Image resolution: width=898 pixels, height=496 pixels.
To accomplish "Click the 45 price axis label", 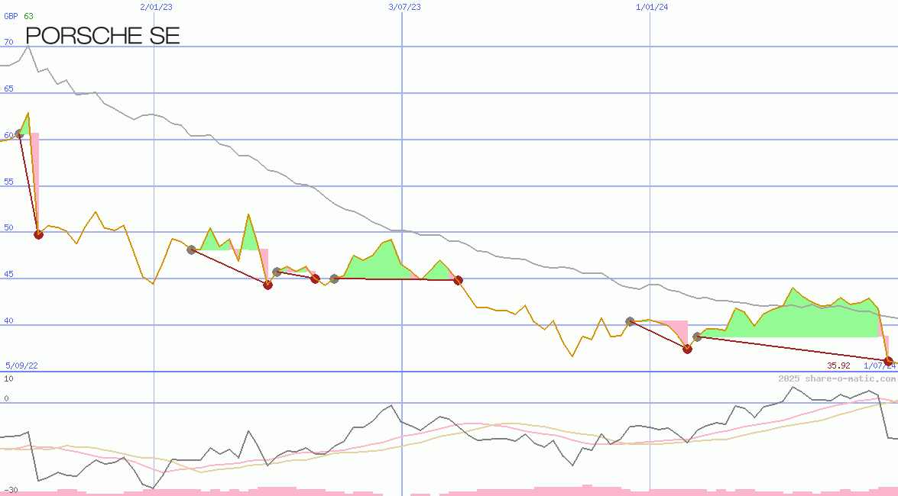I will click(x=8, y=275).
